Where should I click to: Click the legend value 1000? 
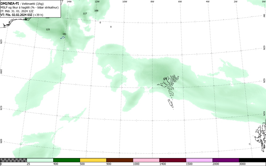136,164
